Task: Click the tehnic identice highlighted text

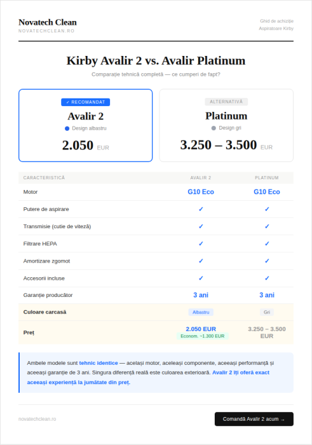Action: (98, 363)
